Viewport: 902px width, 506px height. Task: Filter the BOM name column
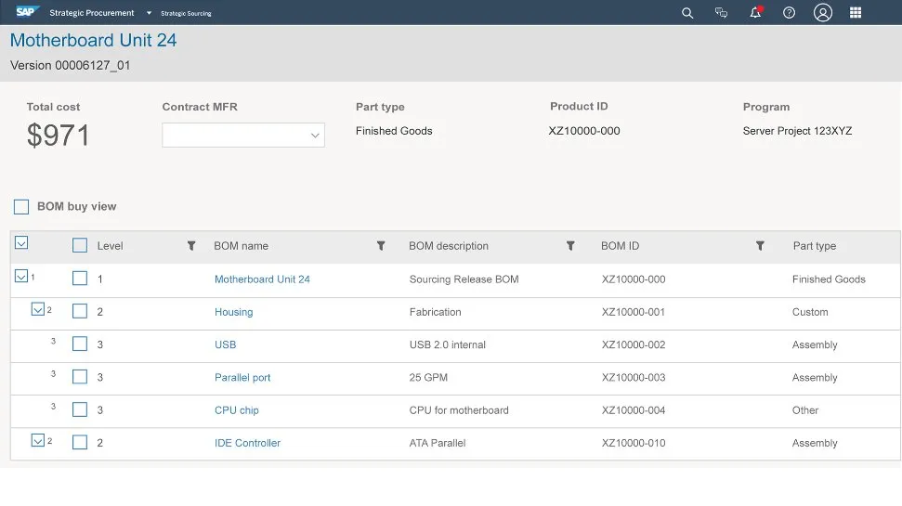pyautogui.click(x=381, y=246)
